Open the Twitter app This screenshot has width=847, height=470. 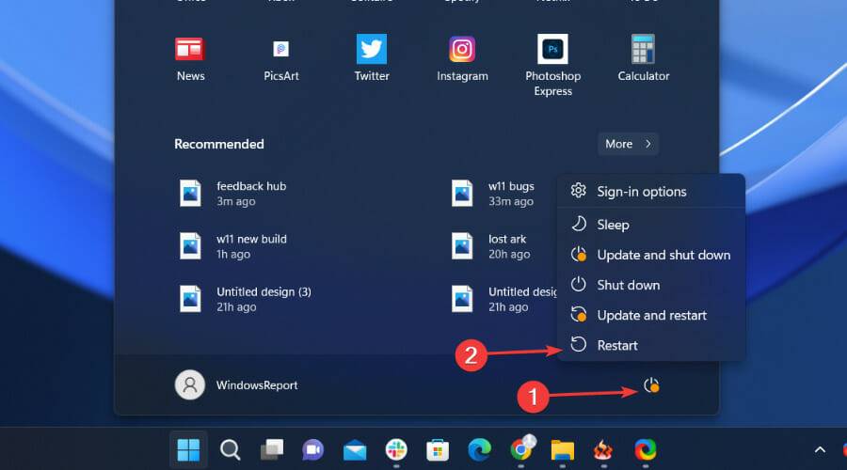(x=372, y=58)
